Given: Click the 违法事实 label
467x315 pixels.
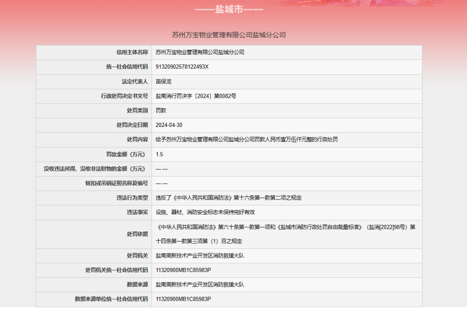Looking at the screenshot, I should [138, 212].
